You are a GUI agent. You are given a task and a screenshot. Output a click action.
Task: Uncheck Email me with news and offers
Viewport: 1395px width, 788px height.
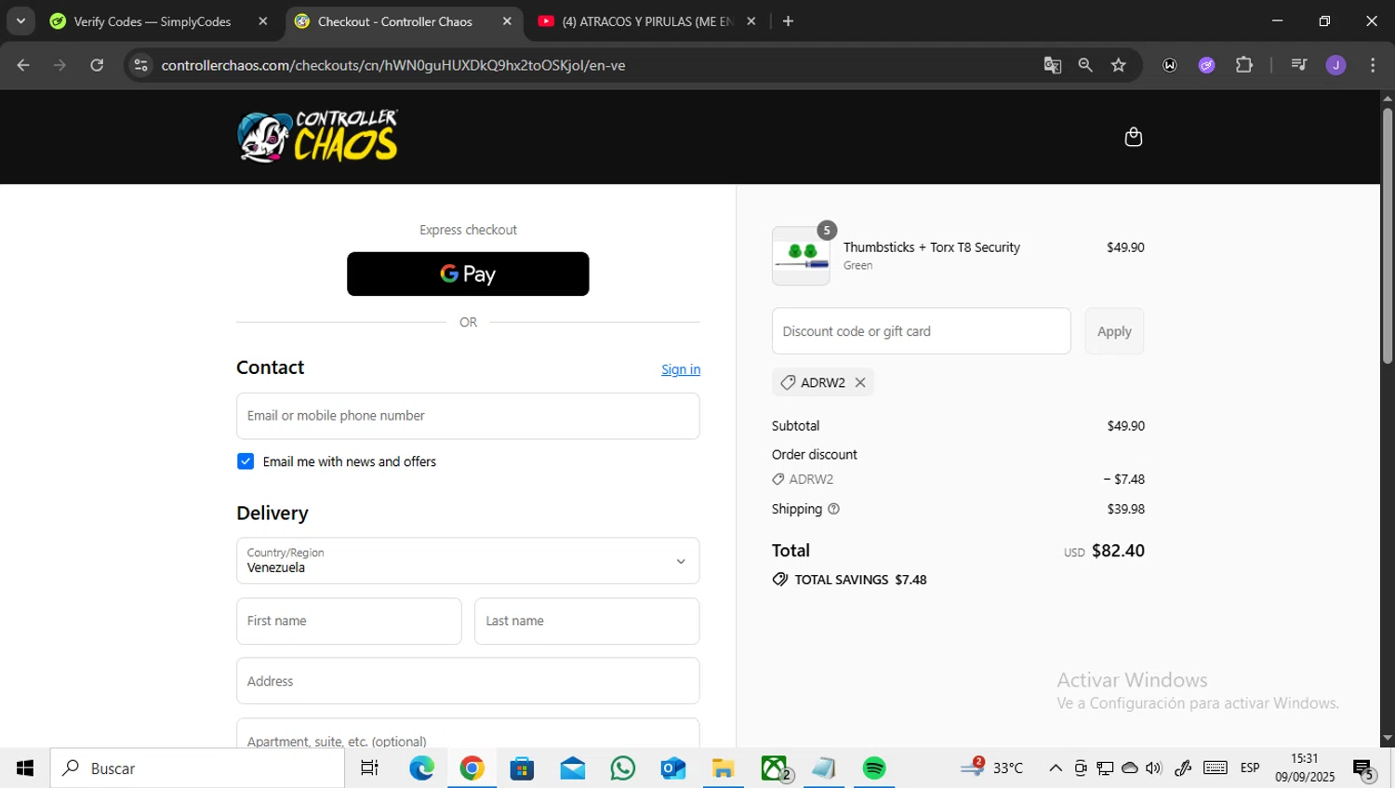point(246,461)
